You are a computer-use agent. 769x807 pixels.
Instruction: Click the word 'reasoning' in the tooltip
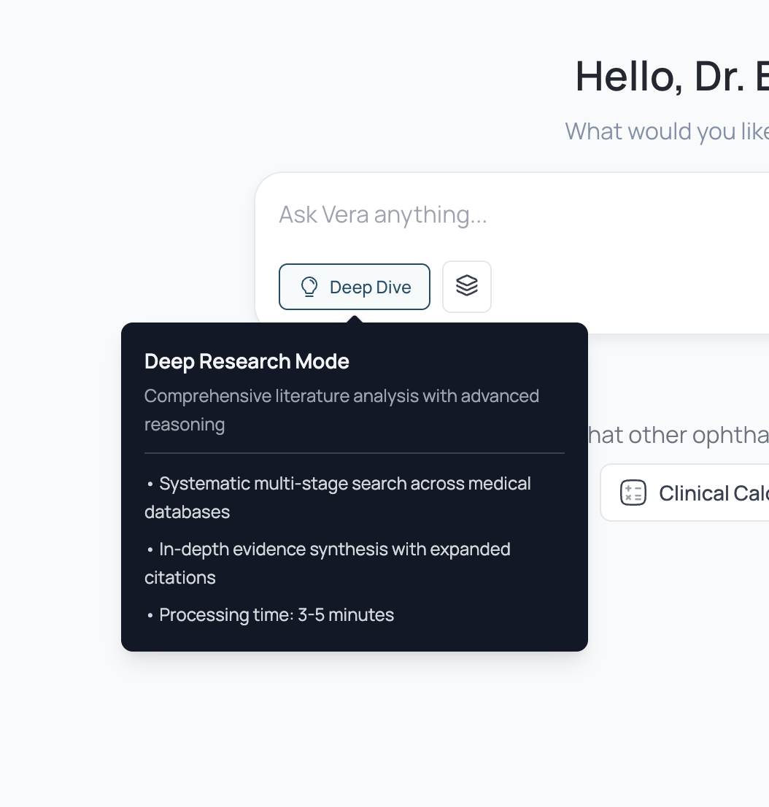[185, 424]
